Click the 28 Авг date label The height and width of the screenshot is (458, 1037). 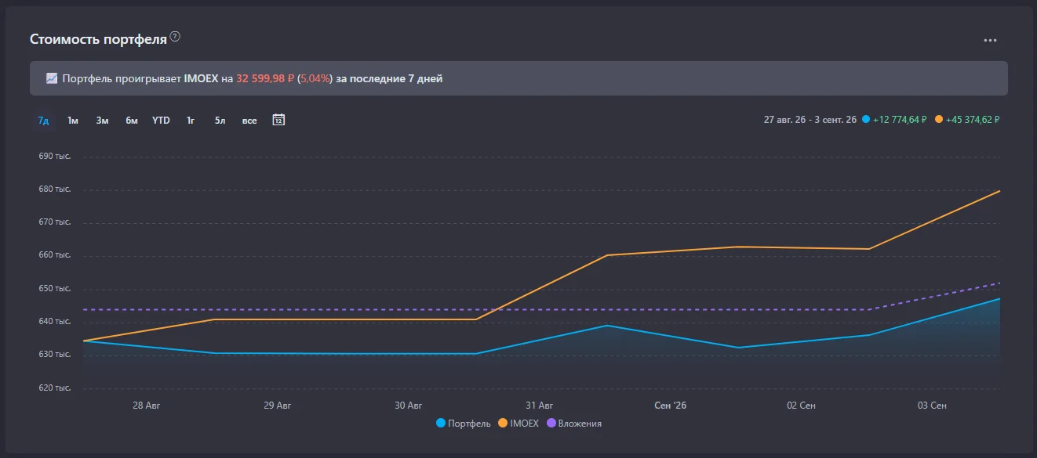click(x=147, y=406)
